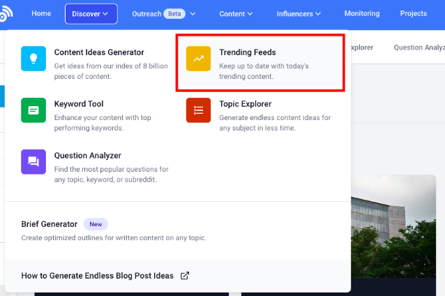The height and width of the screenshot is (296, 445).
Task: Open the Brief Generator link
Action: click(50, 224)
